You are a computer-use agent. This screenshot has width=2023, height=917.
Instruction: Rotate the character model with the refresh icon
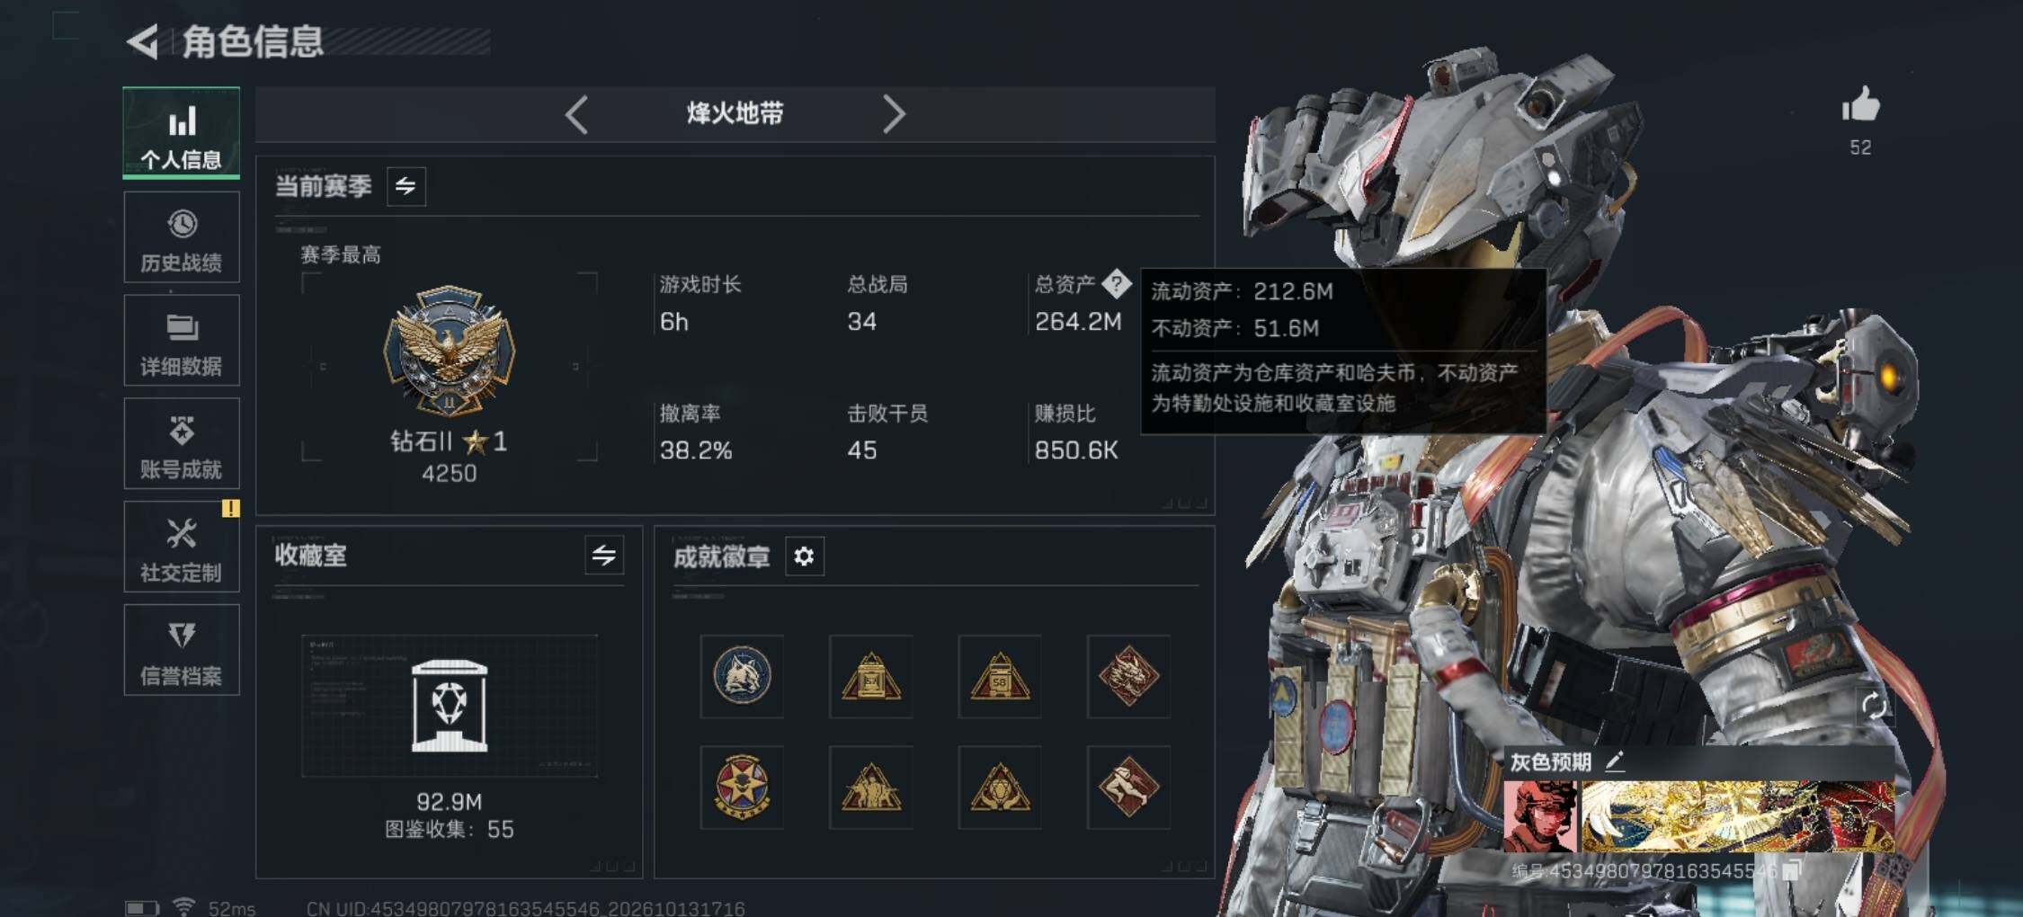click(1875, 706)
